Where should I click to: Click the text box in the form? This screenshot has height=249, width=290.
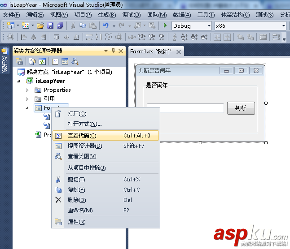(185, 108)
